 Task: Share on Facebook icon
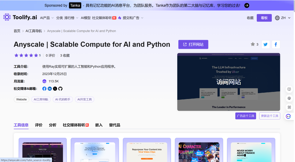coord(276,44)
